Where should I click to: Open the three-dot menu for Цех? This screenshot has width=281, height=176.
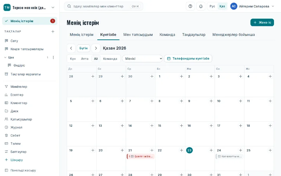point(53,57)
